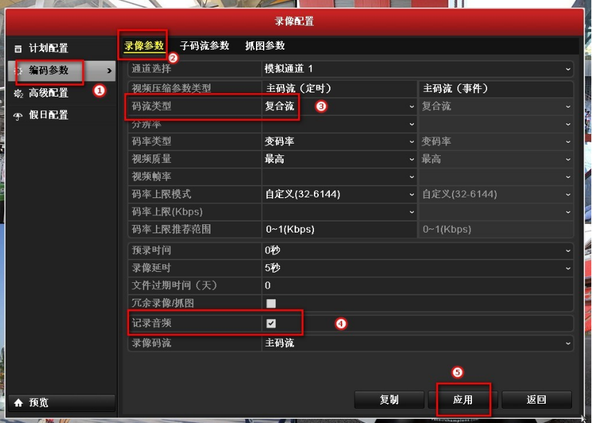Expand the 录像码流 主码流 dropdown
The height and width of the screenshot is (423, 592).
click(417, 344)
